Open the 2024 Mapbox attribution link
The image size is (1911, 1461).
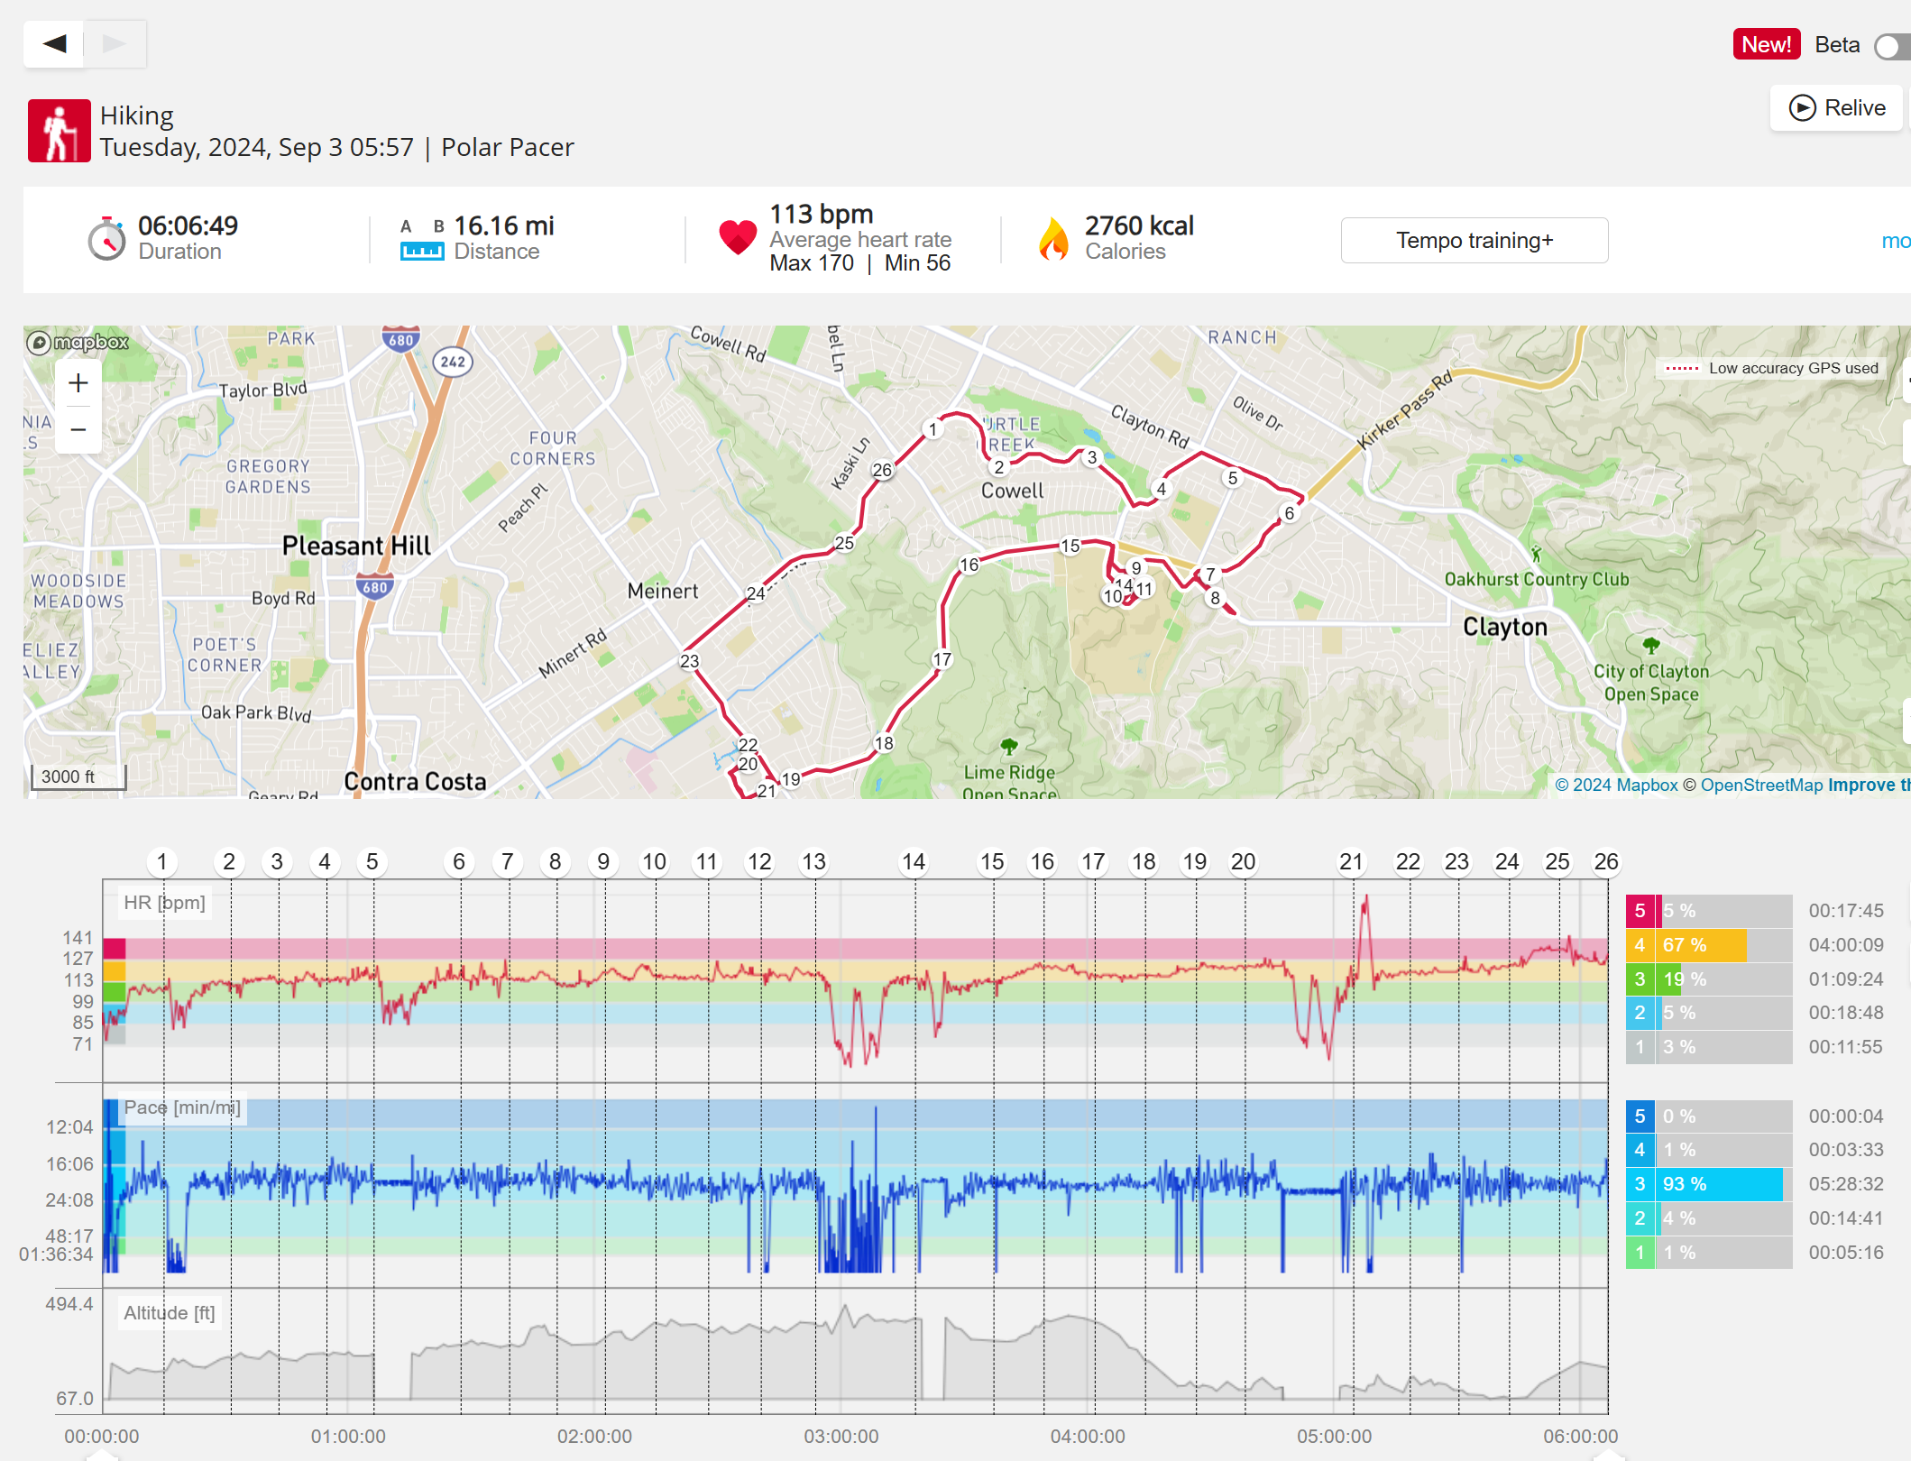[1616, 785]
